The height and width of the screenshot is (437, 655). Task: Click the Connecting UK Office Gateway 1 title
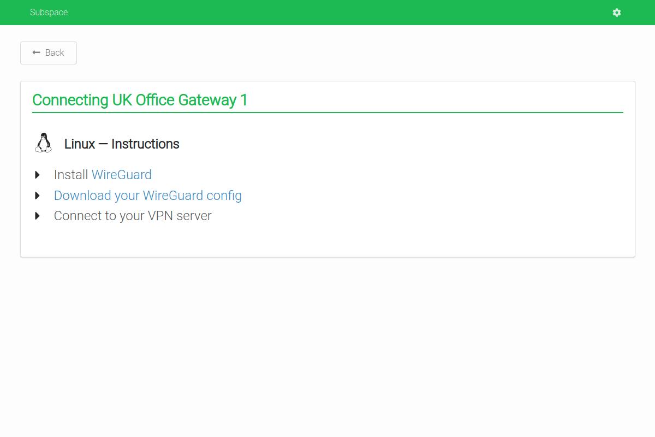(140, 100)
